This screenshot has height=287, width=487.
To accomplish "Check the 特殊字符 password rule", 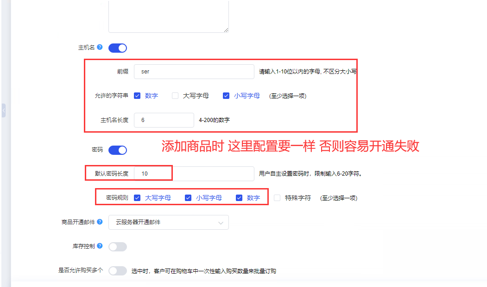I will (277, 198).
